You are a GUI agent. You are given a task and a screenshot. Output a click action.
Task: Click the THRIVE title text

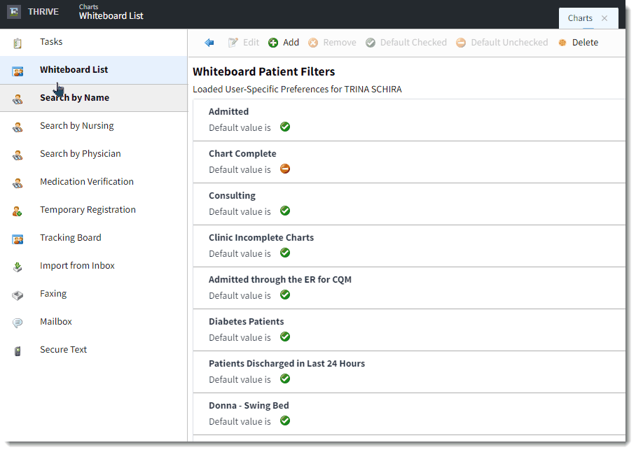pos(43,11)
